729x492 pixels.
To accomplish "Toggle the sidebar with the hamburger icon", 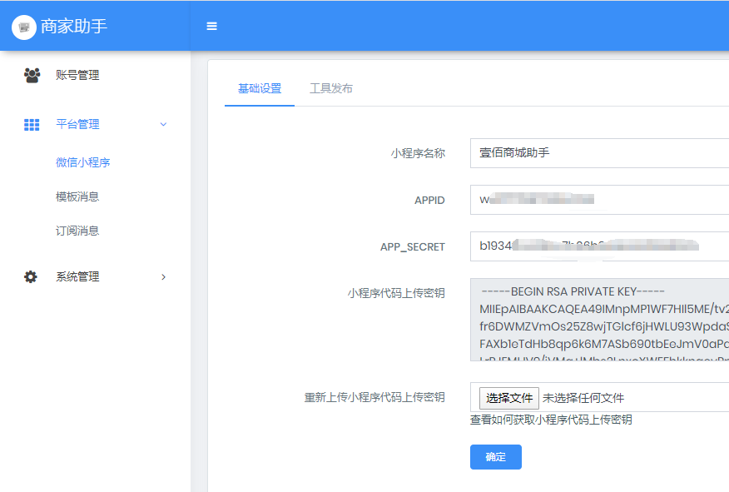I will click(x=212, y=26).
